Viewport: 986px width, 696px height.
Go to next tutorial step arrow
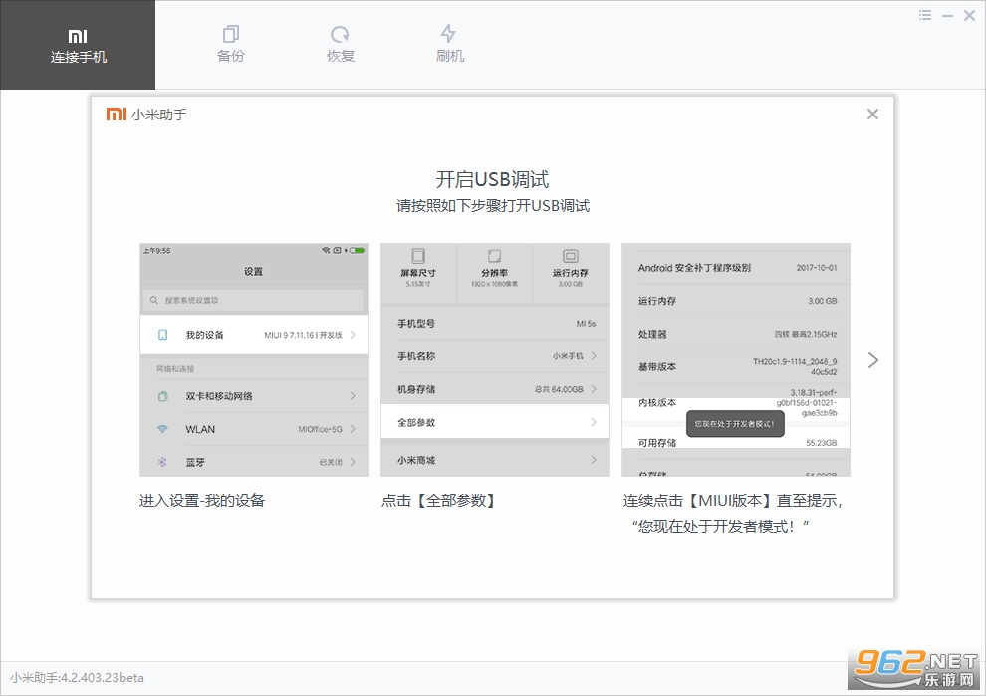[872, 360]
